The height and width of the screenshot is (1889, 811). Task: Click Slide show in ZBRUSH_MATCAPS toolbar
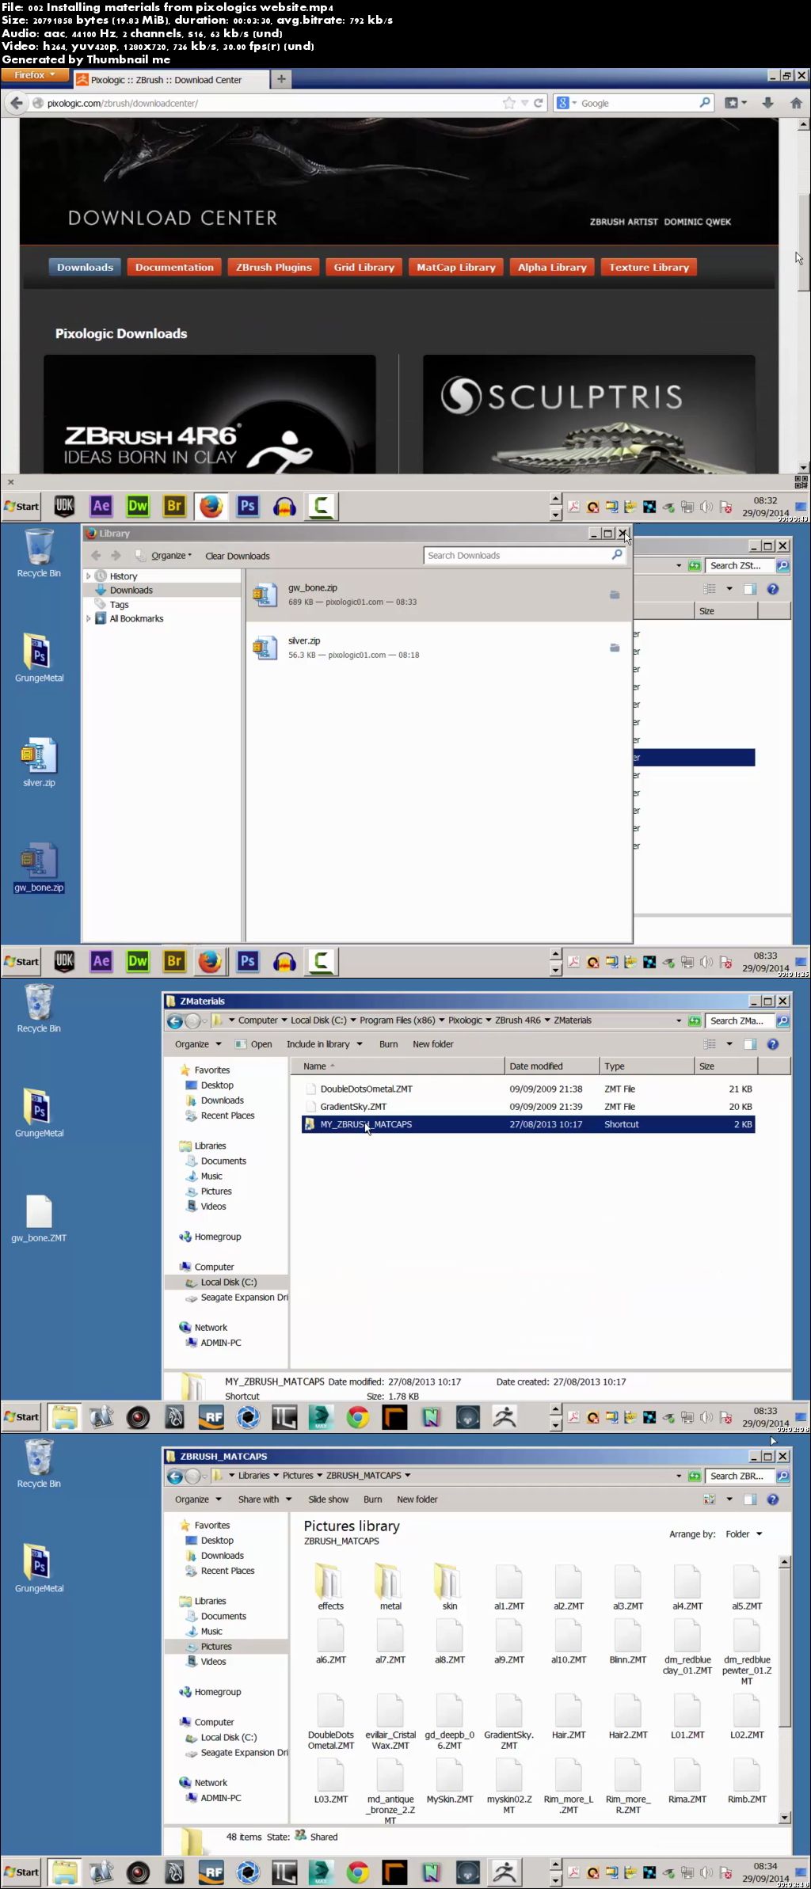coord(328,1499)
